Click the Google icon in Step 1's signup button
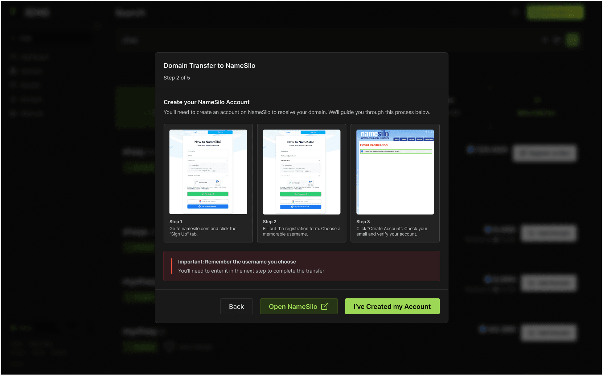The height and width of the screenshot is (376, 603). pyautogui.click(x=200, y=201)
